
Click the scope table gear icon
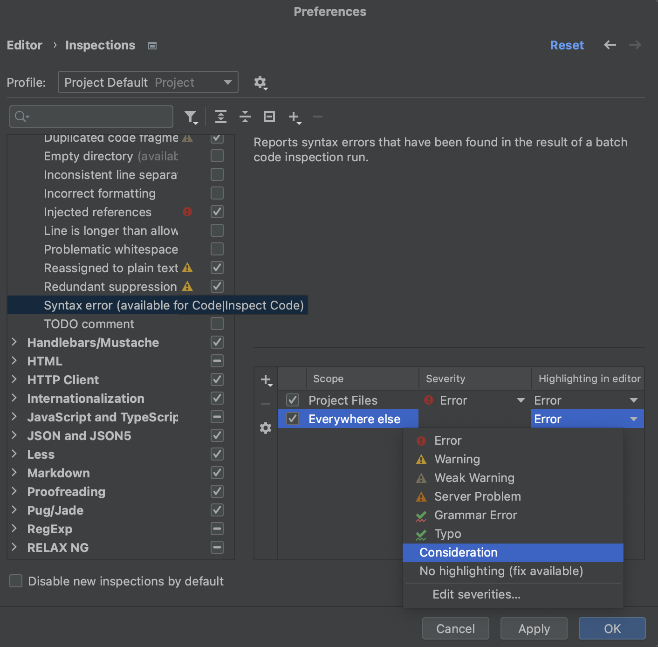266,427
